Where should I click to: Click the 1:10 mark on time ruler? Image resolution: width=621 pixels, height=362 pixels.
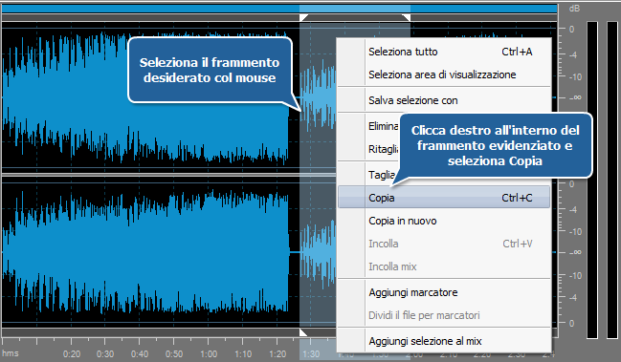(243, 353)
